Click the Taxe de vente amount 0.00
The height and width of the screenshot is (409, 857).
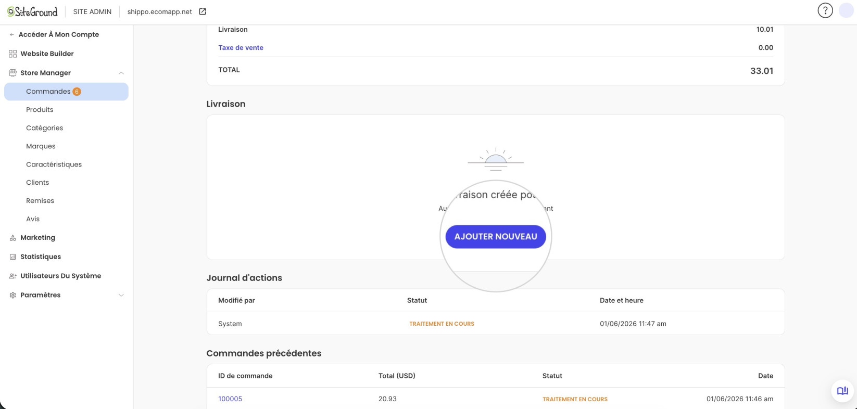tap(766, 48)
